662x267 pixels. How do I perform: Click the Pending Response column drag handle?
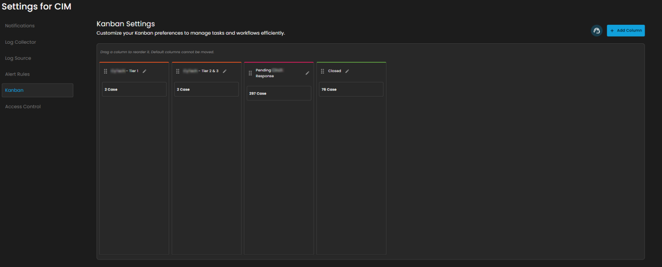250,73
